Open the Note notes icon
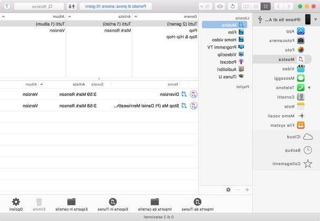The image size is (320, 221). pos(301,106)
